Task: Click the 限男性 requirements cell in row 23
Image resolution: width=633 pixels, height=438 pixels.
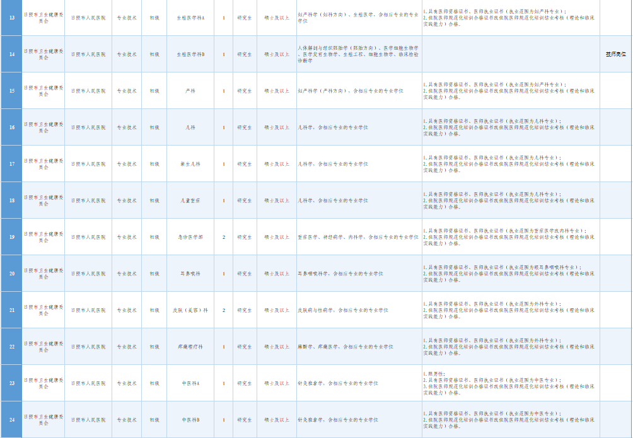Action: point(511,383)
